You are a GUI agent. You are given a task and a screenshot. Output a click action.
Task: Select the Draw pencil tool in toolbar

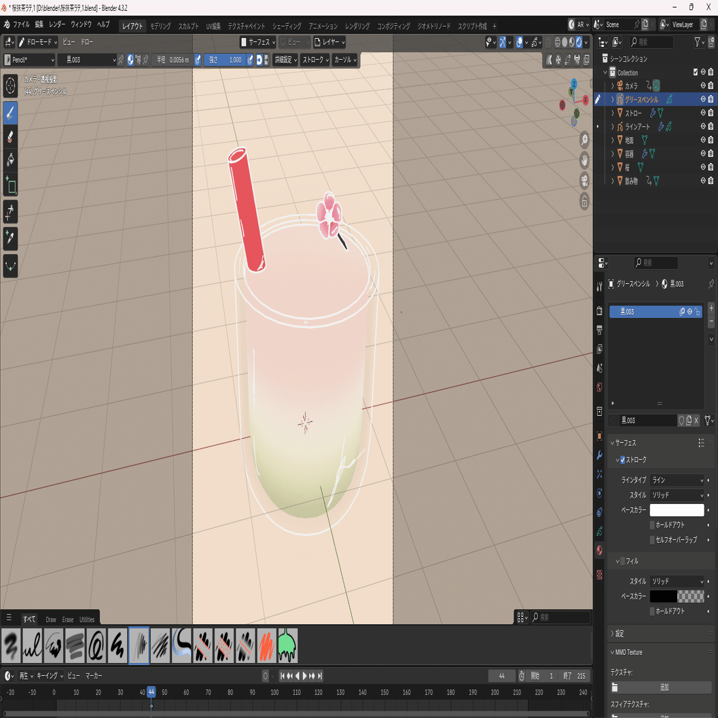[11, 113]
